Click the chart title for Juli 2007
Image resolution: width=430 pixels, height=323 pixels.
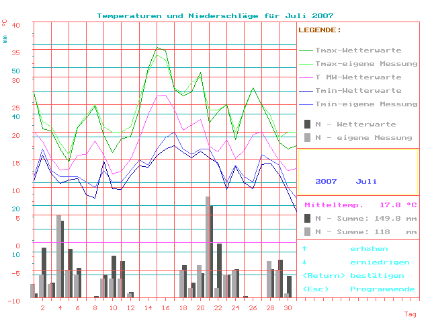pos(215,15)
